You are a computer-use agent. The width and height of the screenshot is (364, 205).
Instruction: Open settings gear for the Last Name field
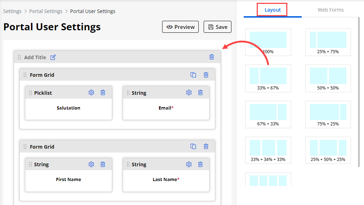tap(189, 164)
